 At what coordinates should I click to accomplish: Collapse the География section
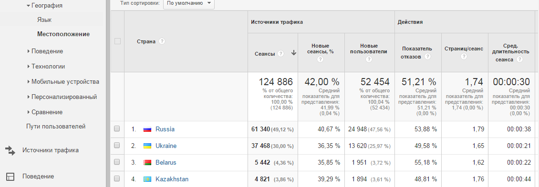tap(29, 6)
